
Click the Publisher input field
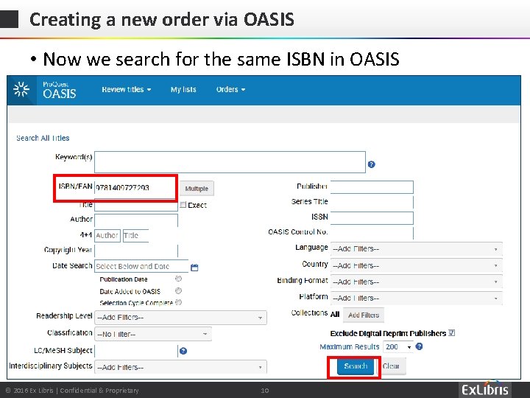[x=372, y=187]
